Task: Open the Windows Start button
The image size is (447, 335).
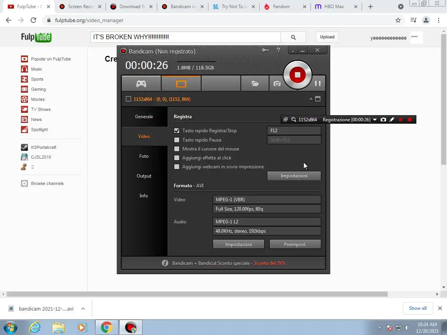Action: (x=10, y=328)
